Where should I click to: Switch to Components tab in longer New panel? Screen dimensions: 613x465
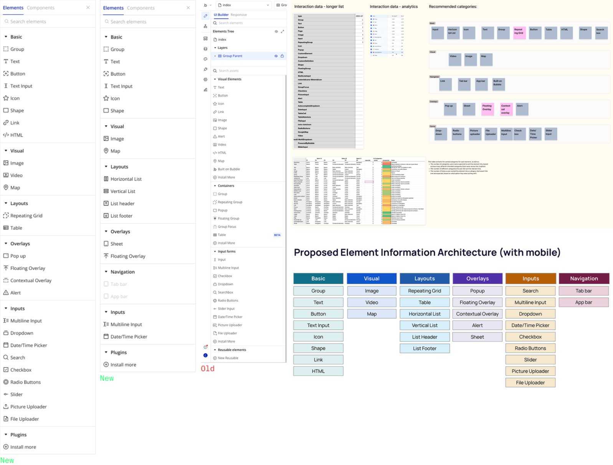40,8
